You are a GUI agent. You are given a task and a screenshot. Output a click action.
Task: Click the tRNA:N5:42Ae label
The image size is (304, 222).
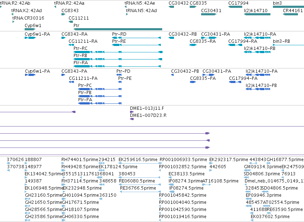[140, 3]
